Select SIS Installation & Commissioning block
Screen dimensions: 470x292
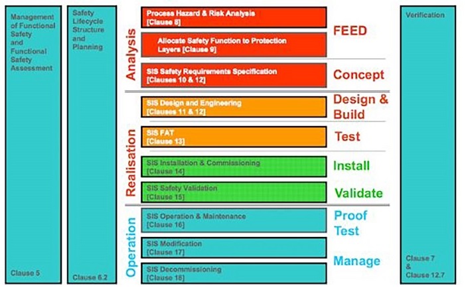(234, 167)
